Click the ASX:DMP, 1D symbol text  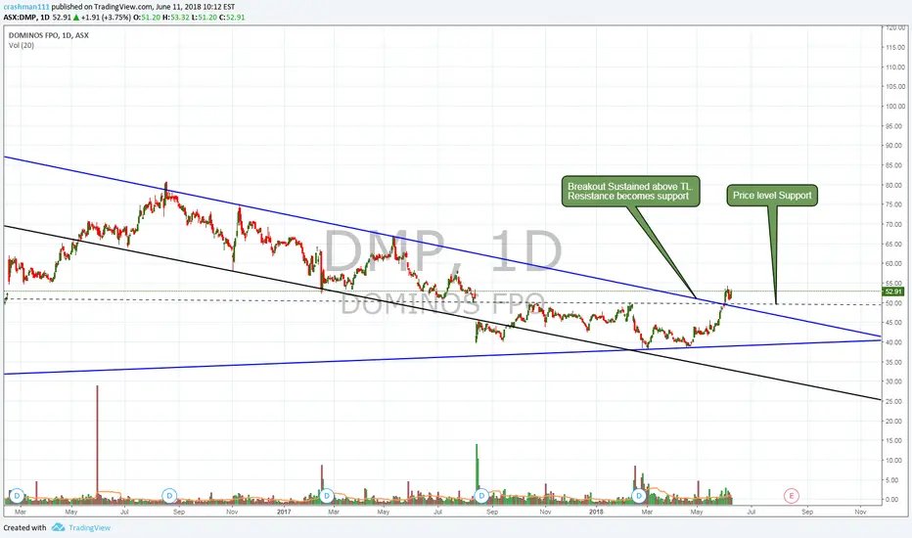(26, 18)
